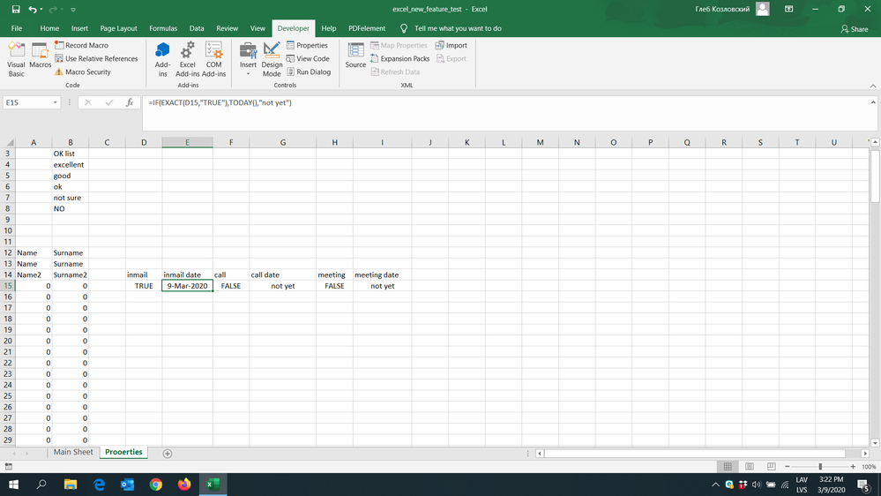881x496 pixels.
Task: Click Tell me what you want to do
Action: tap(458, 28)
